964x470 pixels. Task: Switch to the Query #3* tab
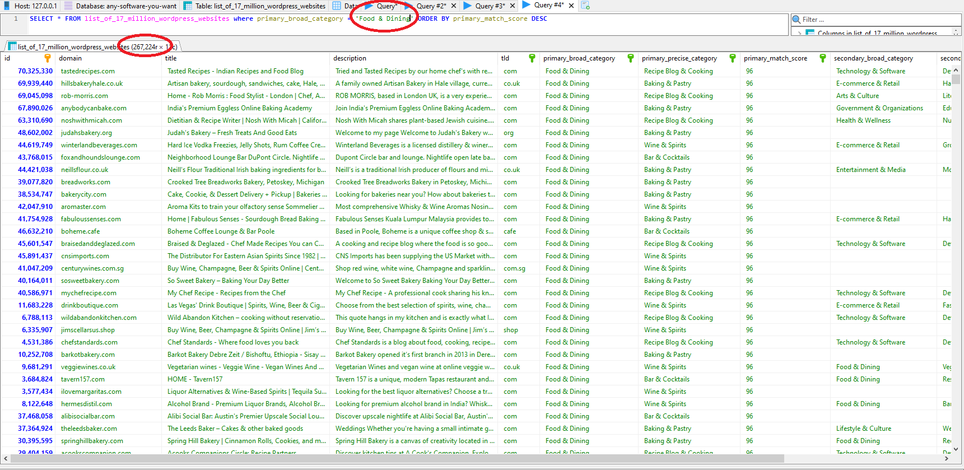pyautogui.click(x=490, y=6)
